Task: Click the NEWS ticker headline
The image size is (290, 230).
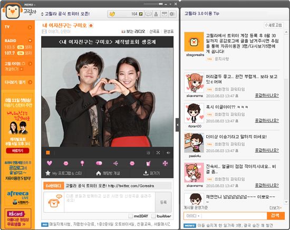Action: click(235, 225)
